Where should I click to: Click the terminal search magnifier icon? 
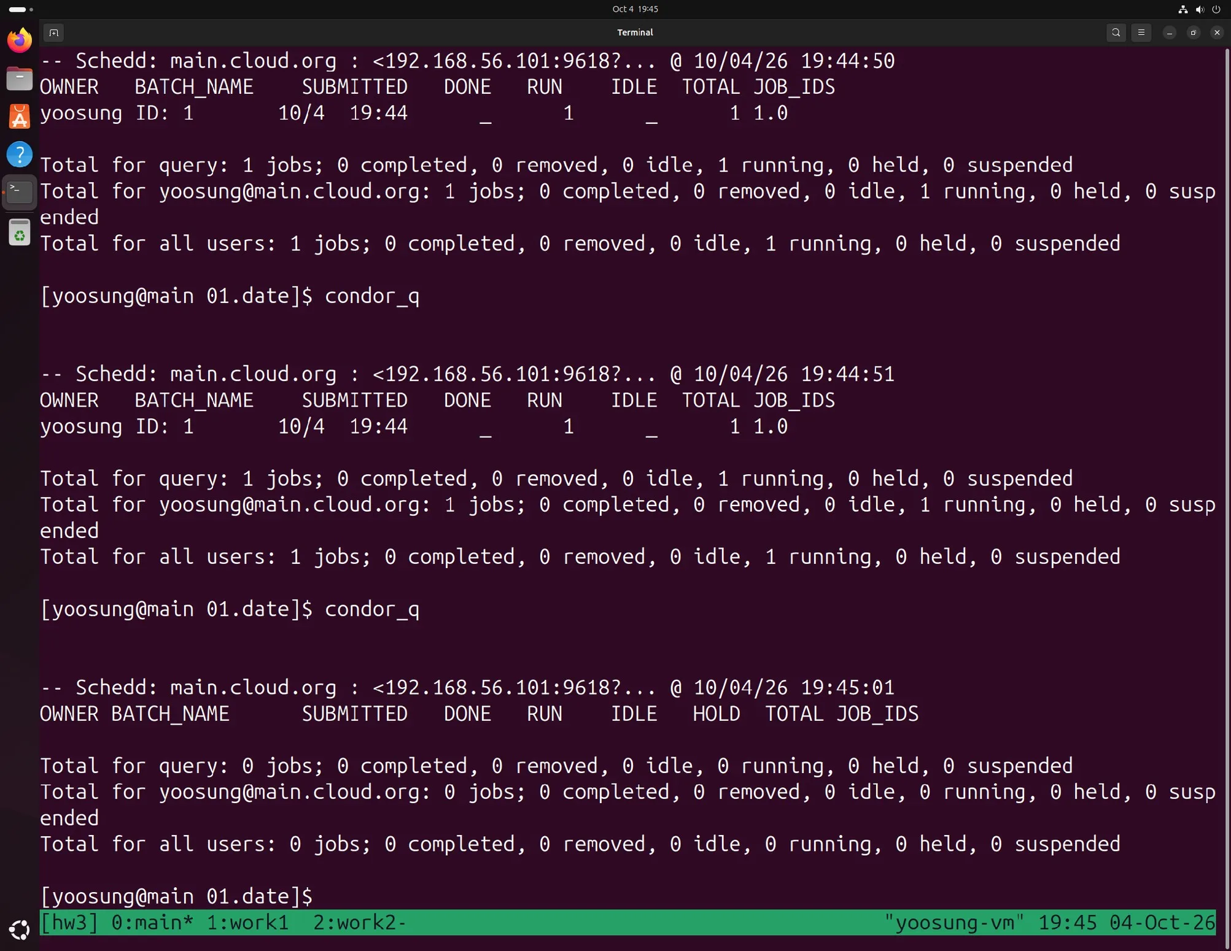[1116, 33]
